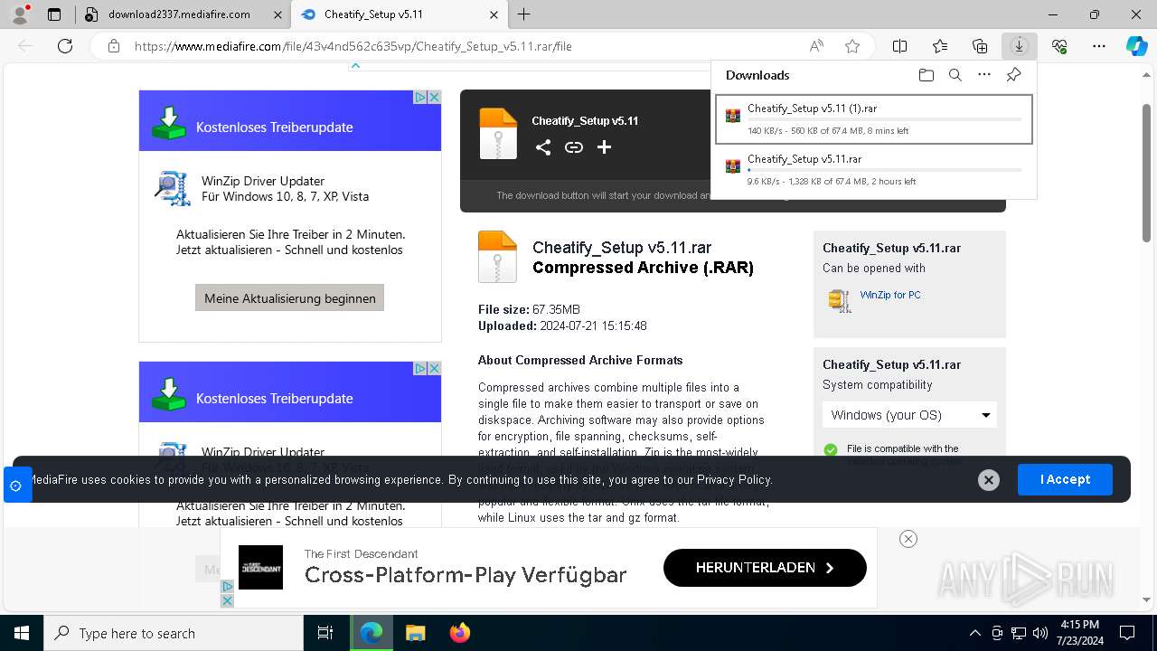Screen dimensions: 1157x651
Task: Open the privacy settings gear icon
Action: point(15,486)
